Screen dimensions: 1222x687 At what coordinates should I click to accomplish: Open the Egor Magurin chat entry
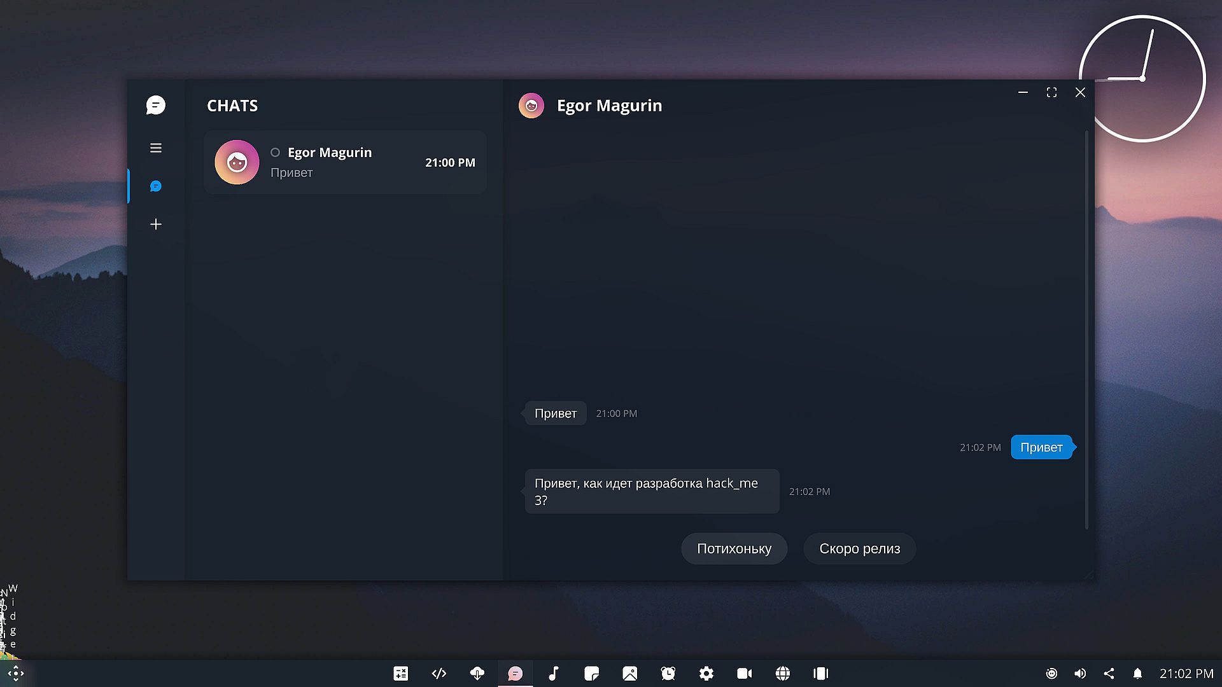point(345,163)
